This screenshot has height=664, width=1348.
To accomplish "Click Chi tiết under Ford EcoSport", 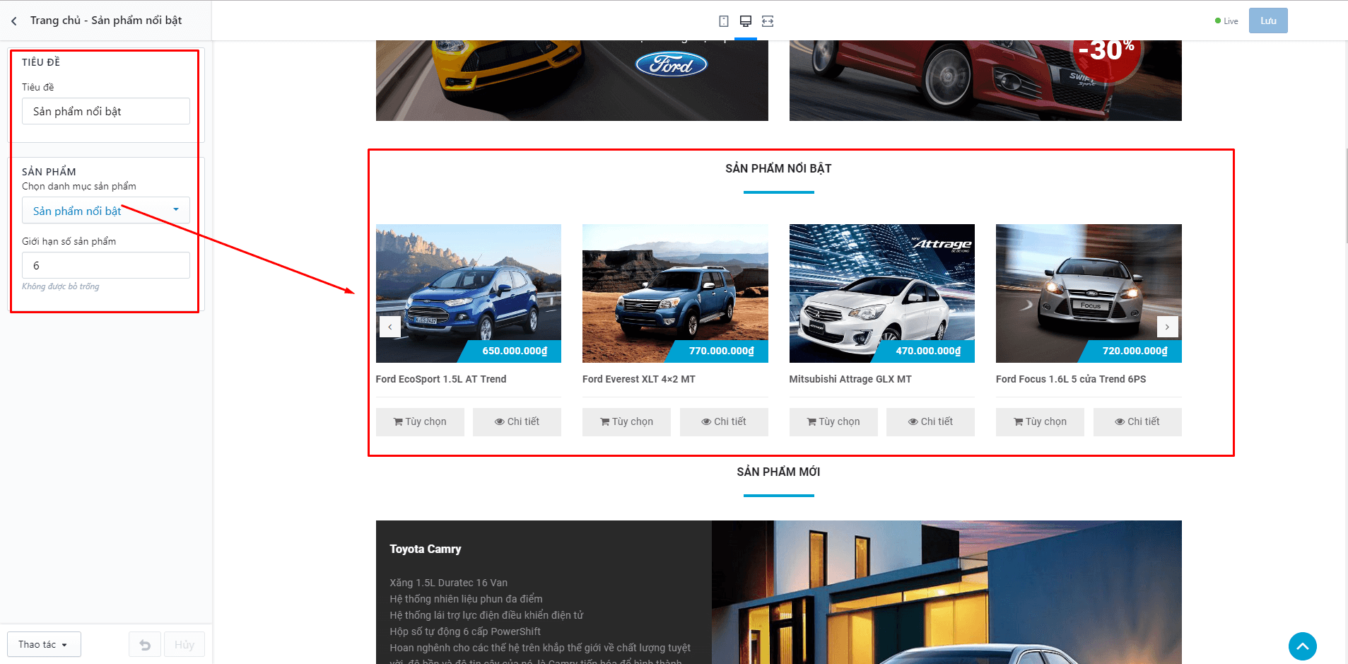I will tap(517, 421).
